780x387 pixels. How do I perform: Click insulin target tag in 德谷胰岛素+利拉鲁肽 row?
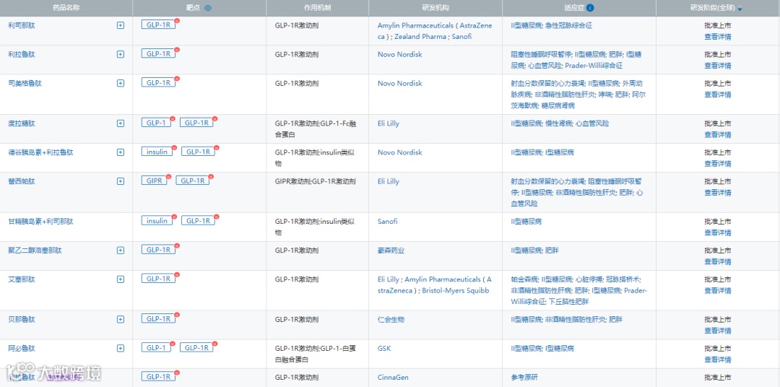(157, 152)
